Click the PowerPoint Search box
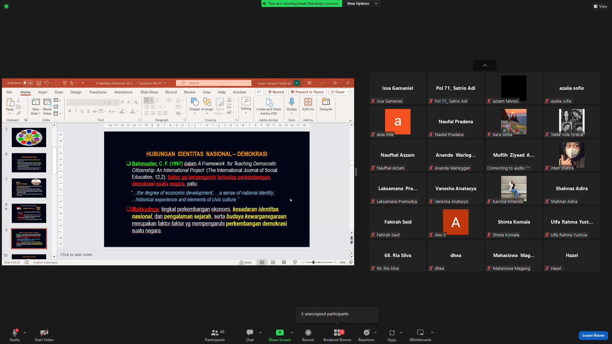Image resolution: width=612 pixels, height=344 pixels. (x=214, y=83)
